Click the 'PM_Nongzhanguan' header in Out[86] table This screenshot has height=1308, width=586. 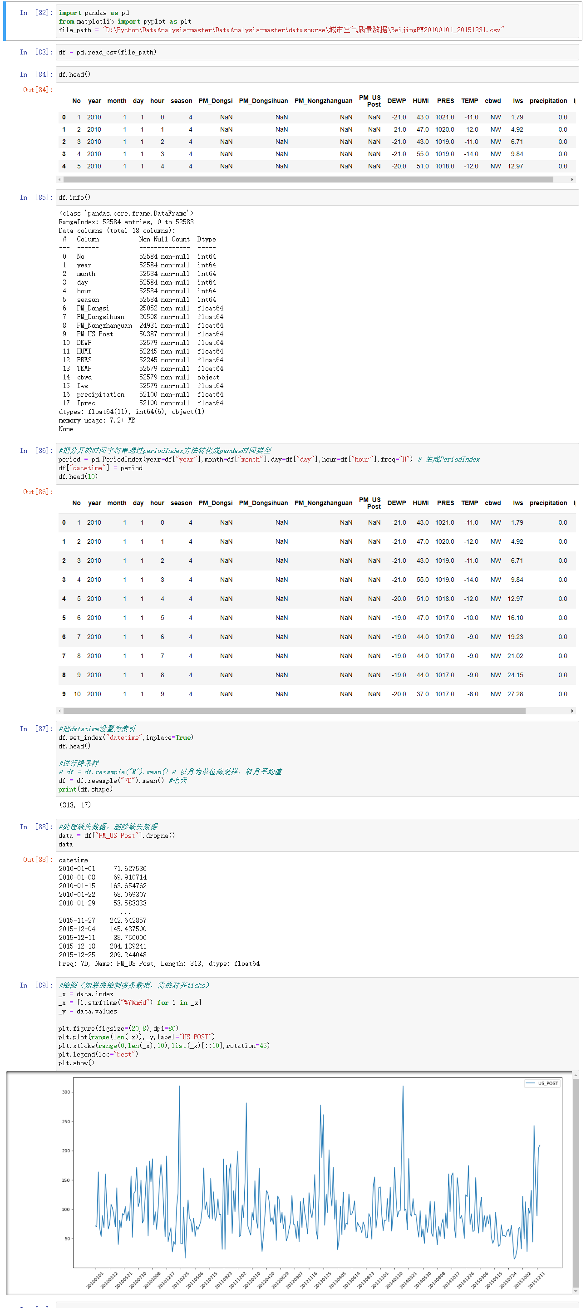[324, 503]
